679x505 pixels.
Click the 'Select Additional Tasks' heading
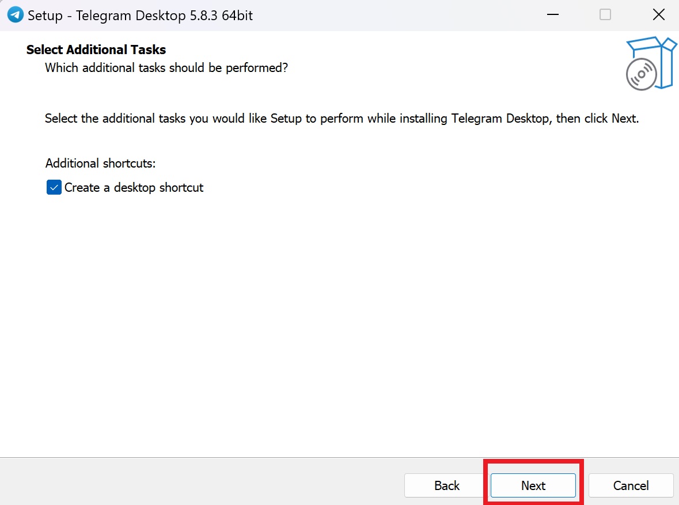point(96,50)
